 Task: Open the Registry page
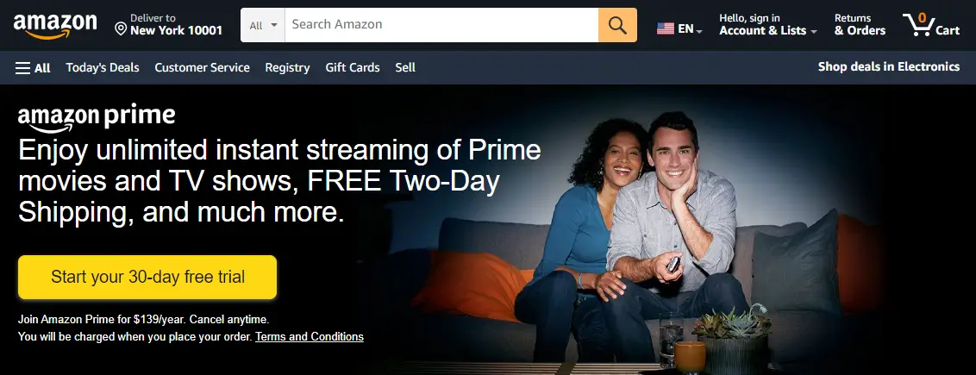[287, 68]
